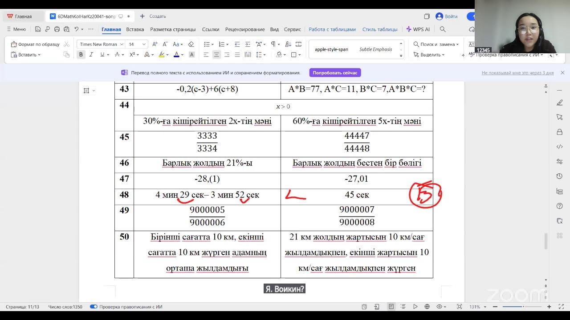Screen dimensions: 570x320
Task: Click the lock icon in right sidebar
Action: click(560, 132)
